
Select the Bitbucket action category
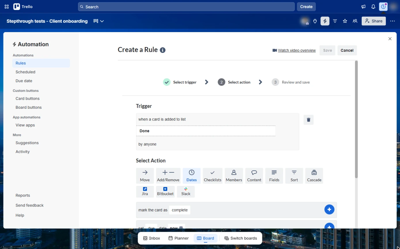click(165, 192)
